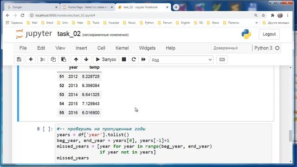The width and height of the screenshot is (297, 167).
Task: Open the browser profile avatar
Action: (280, 15)
